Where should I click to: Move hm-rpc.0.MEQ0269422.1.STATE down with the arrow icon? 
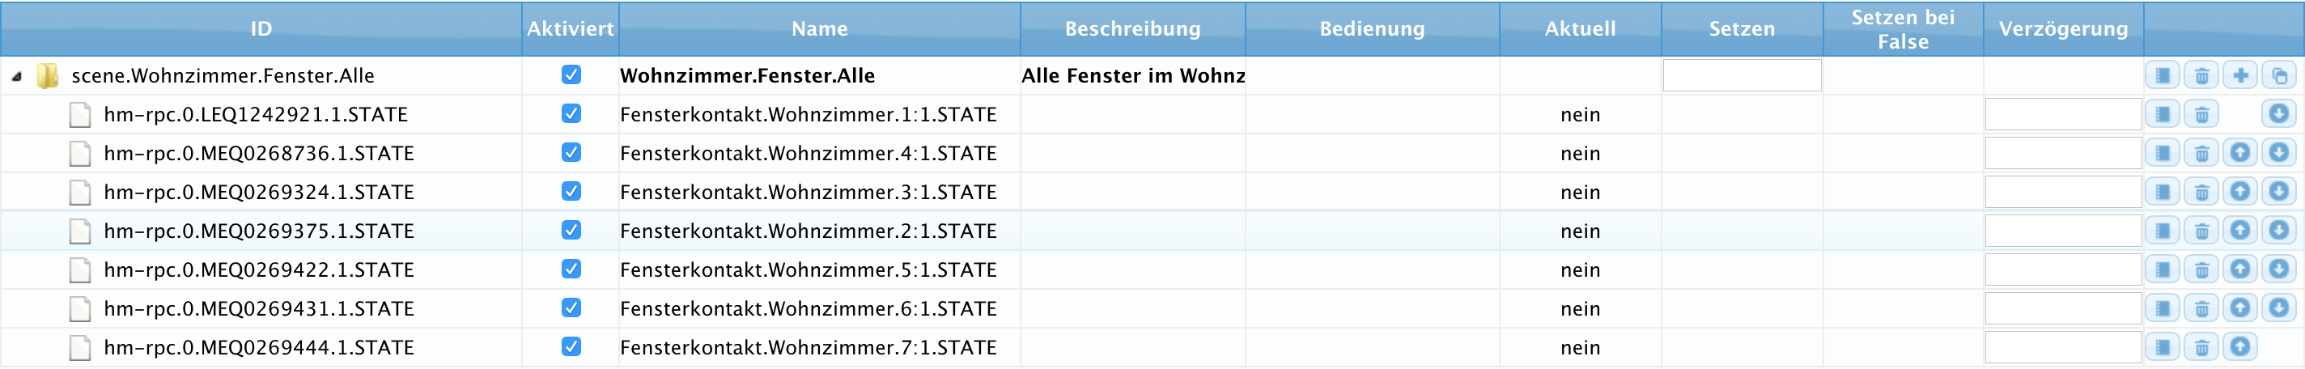2278,269
